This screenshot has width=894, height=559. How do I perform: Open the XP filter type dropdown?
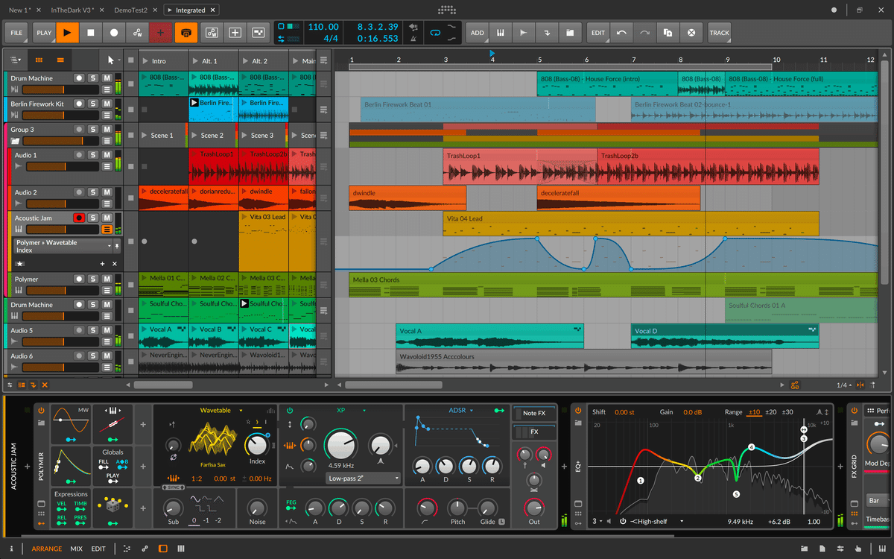click(351, 410)
